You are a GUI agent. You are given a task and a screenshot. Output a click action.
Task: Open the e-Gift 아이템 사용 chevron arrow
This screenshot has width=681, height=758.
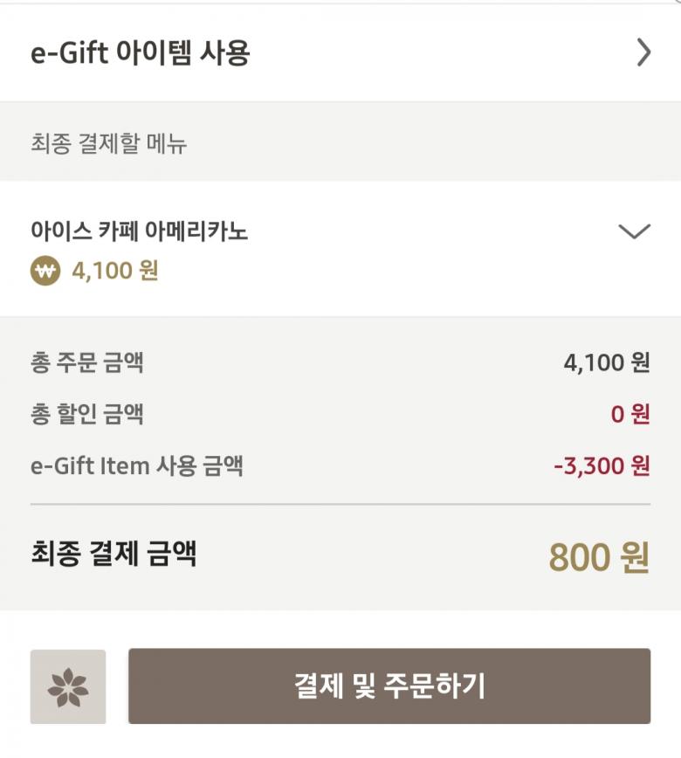click(643, 53)
